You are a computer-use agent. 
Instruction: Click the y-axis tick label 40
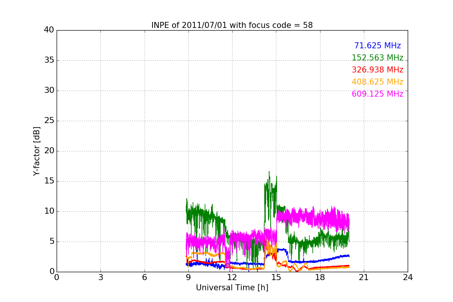pyautogui.click(x=49, y=30)
